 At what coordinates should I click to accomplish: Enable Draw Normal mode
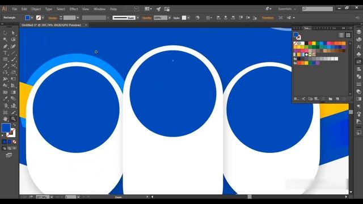tap(5, 148)
